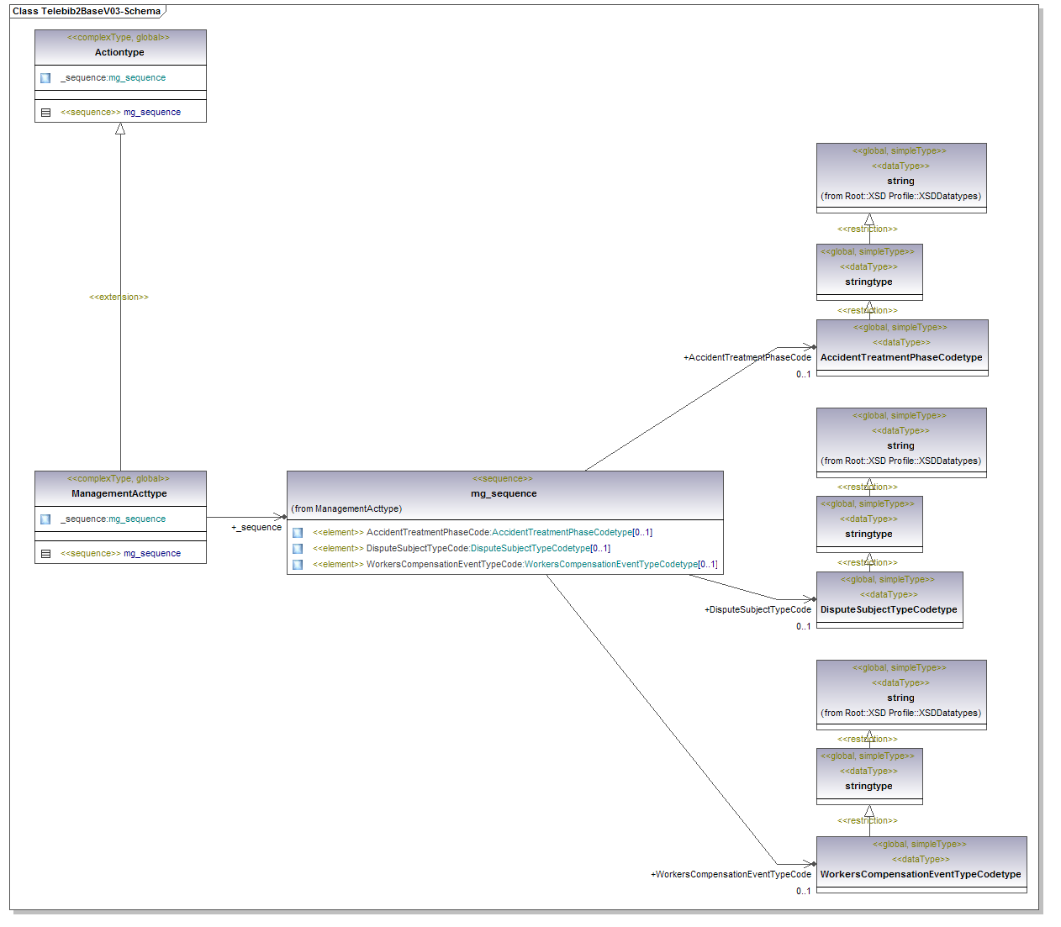The height and width of the screenshot is (927, 1061).
Task: Click the attribute icon beside _sequence in ManagementActtype
Action: coord(45,519)
